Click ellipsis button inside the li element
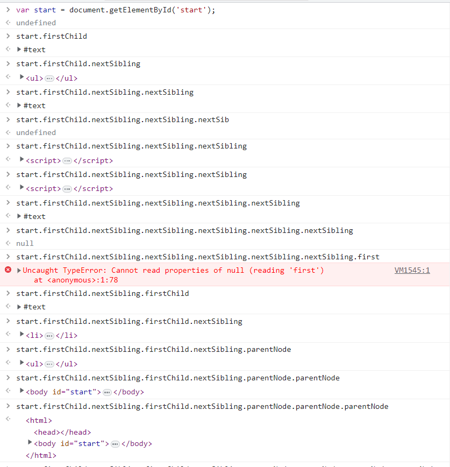The width and height of the screenshot is (450, 467). (x=49, y=336)
